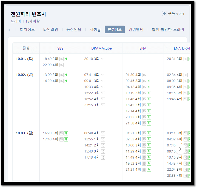Click SBS 14:20 4회 entry
The image size is (197, 188).
tap(56, 81)
